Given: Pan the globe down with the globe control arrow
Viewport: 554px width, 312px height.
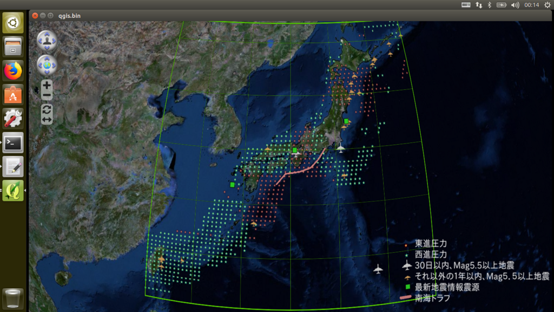Looking at the screenshot, I should point(47,72).
